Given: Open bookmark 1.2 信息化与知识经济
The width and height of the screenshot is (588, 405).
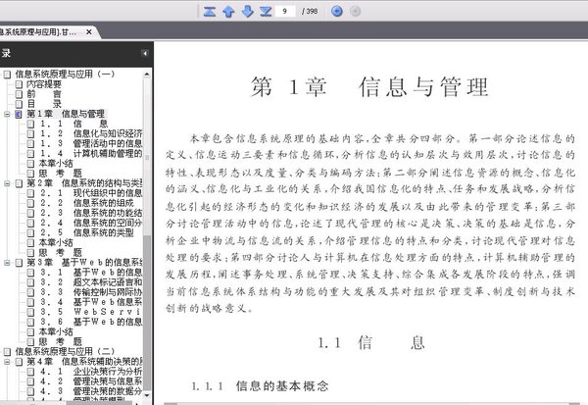Looking at the screenshot, I should [x=91, y=133].
